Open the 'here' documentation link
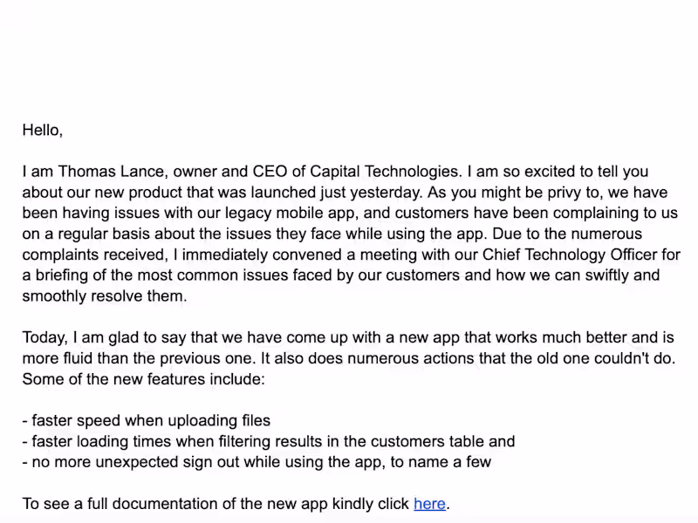 click(x=429, y=504)
